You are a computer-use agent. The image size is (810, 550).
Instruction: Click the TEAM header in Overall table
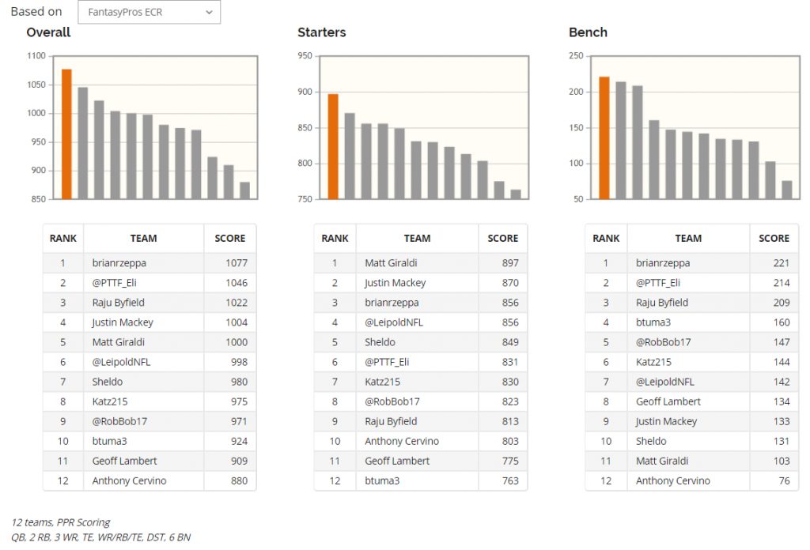(x=143, y=238)
